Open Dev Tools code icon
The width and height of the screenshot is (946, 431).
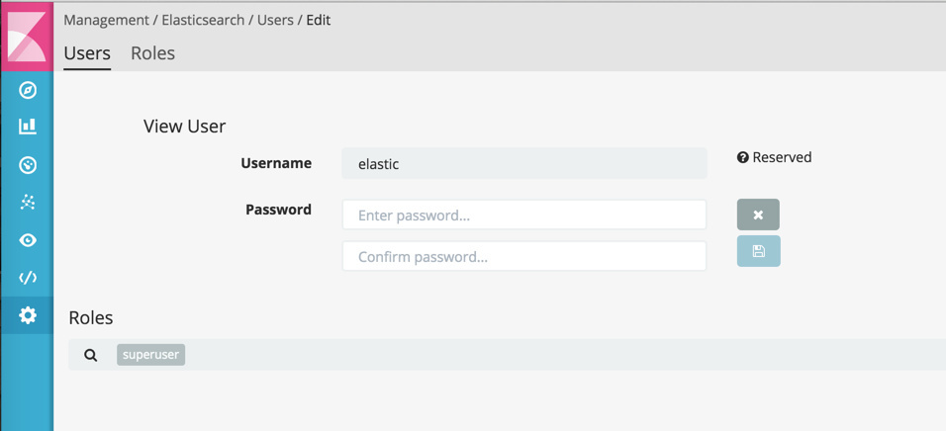[x=28, y=278]
